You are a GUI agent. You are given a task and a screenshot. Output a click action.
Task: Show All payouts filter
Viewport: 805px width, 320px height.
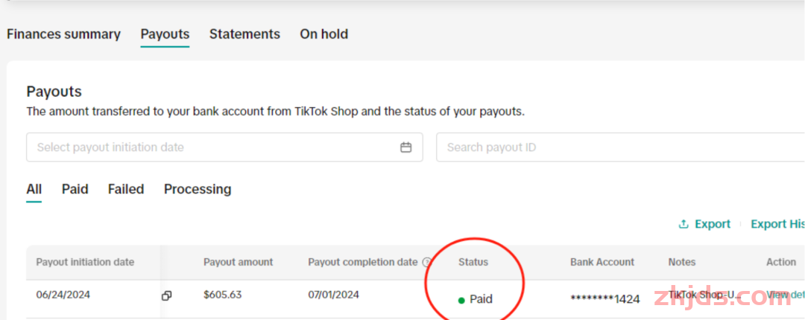pyautogui.click(x=34, y=189)
